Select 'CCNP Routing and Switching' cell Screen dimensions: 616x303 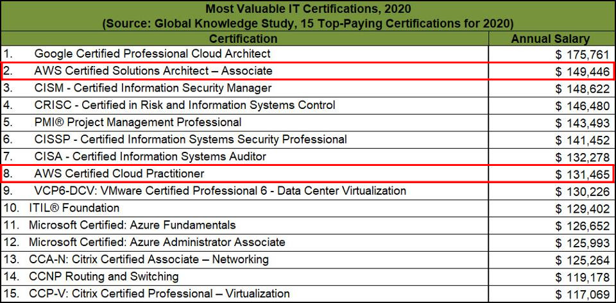[x=244, y=276]
